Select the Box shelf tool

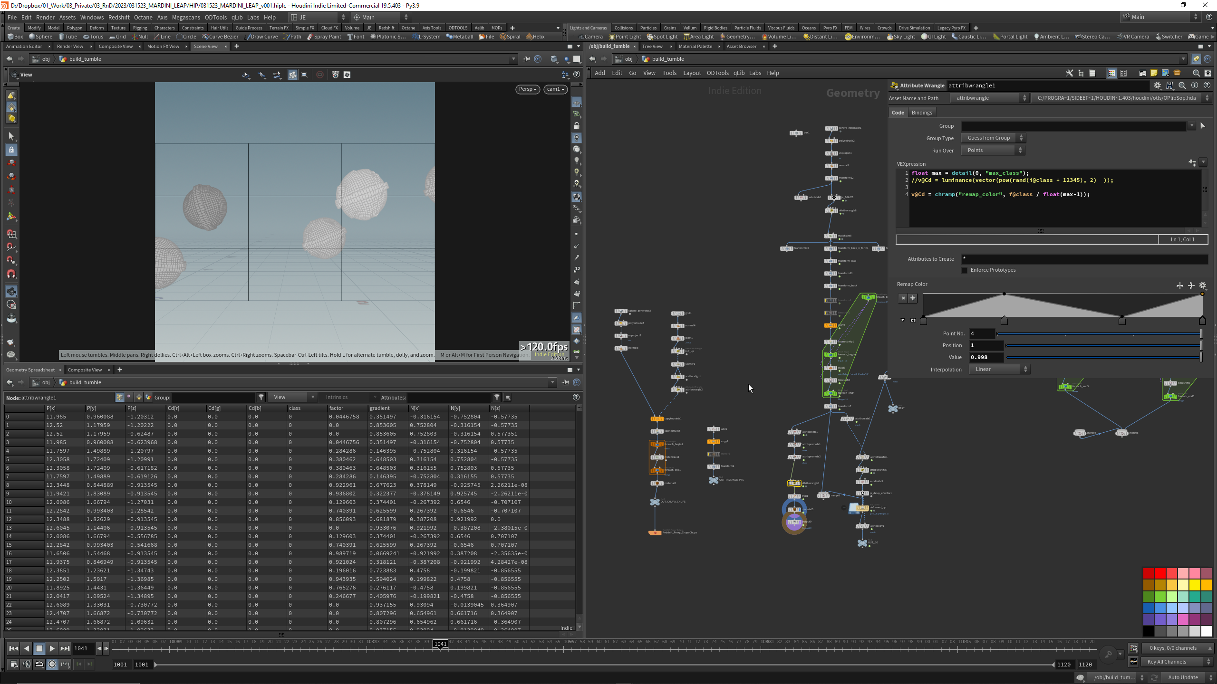tap(15, 37)
